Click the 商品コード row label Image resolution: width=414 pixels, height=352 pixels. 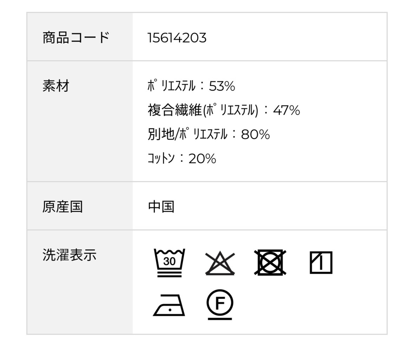click(76, 37)
